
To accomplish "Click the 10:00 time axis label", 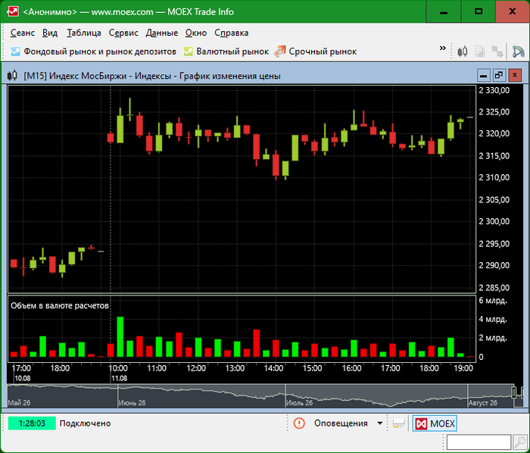I will [x=118, y=368].
